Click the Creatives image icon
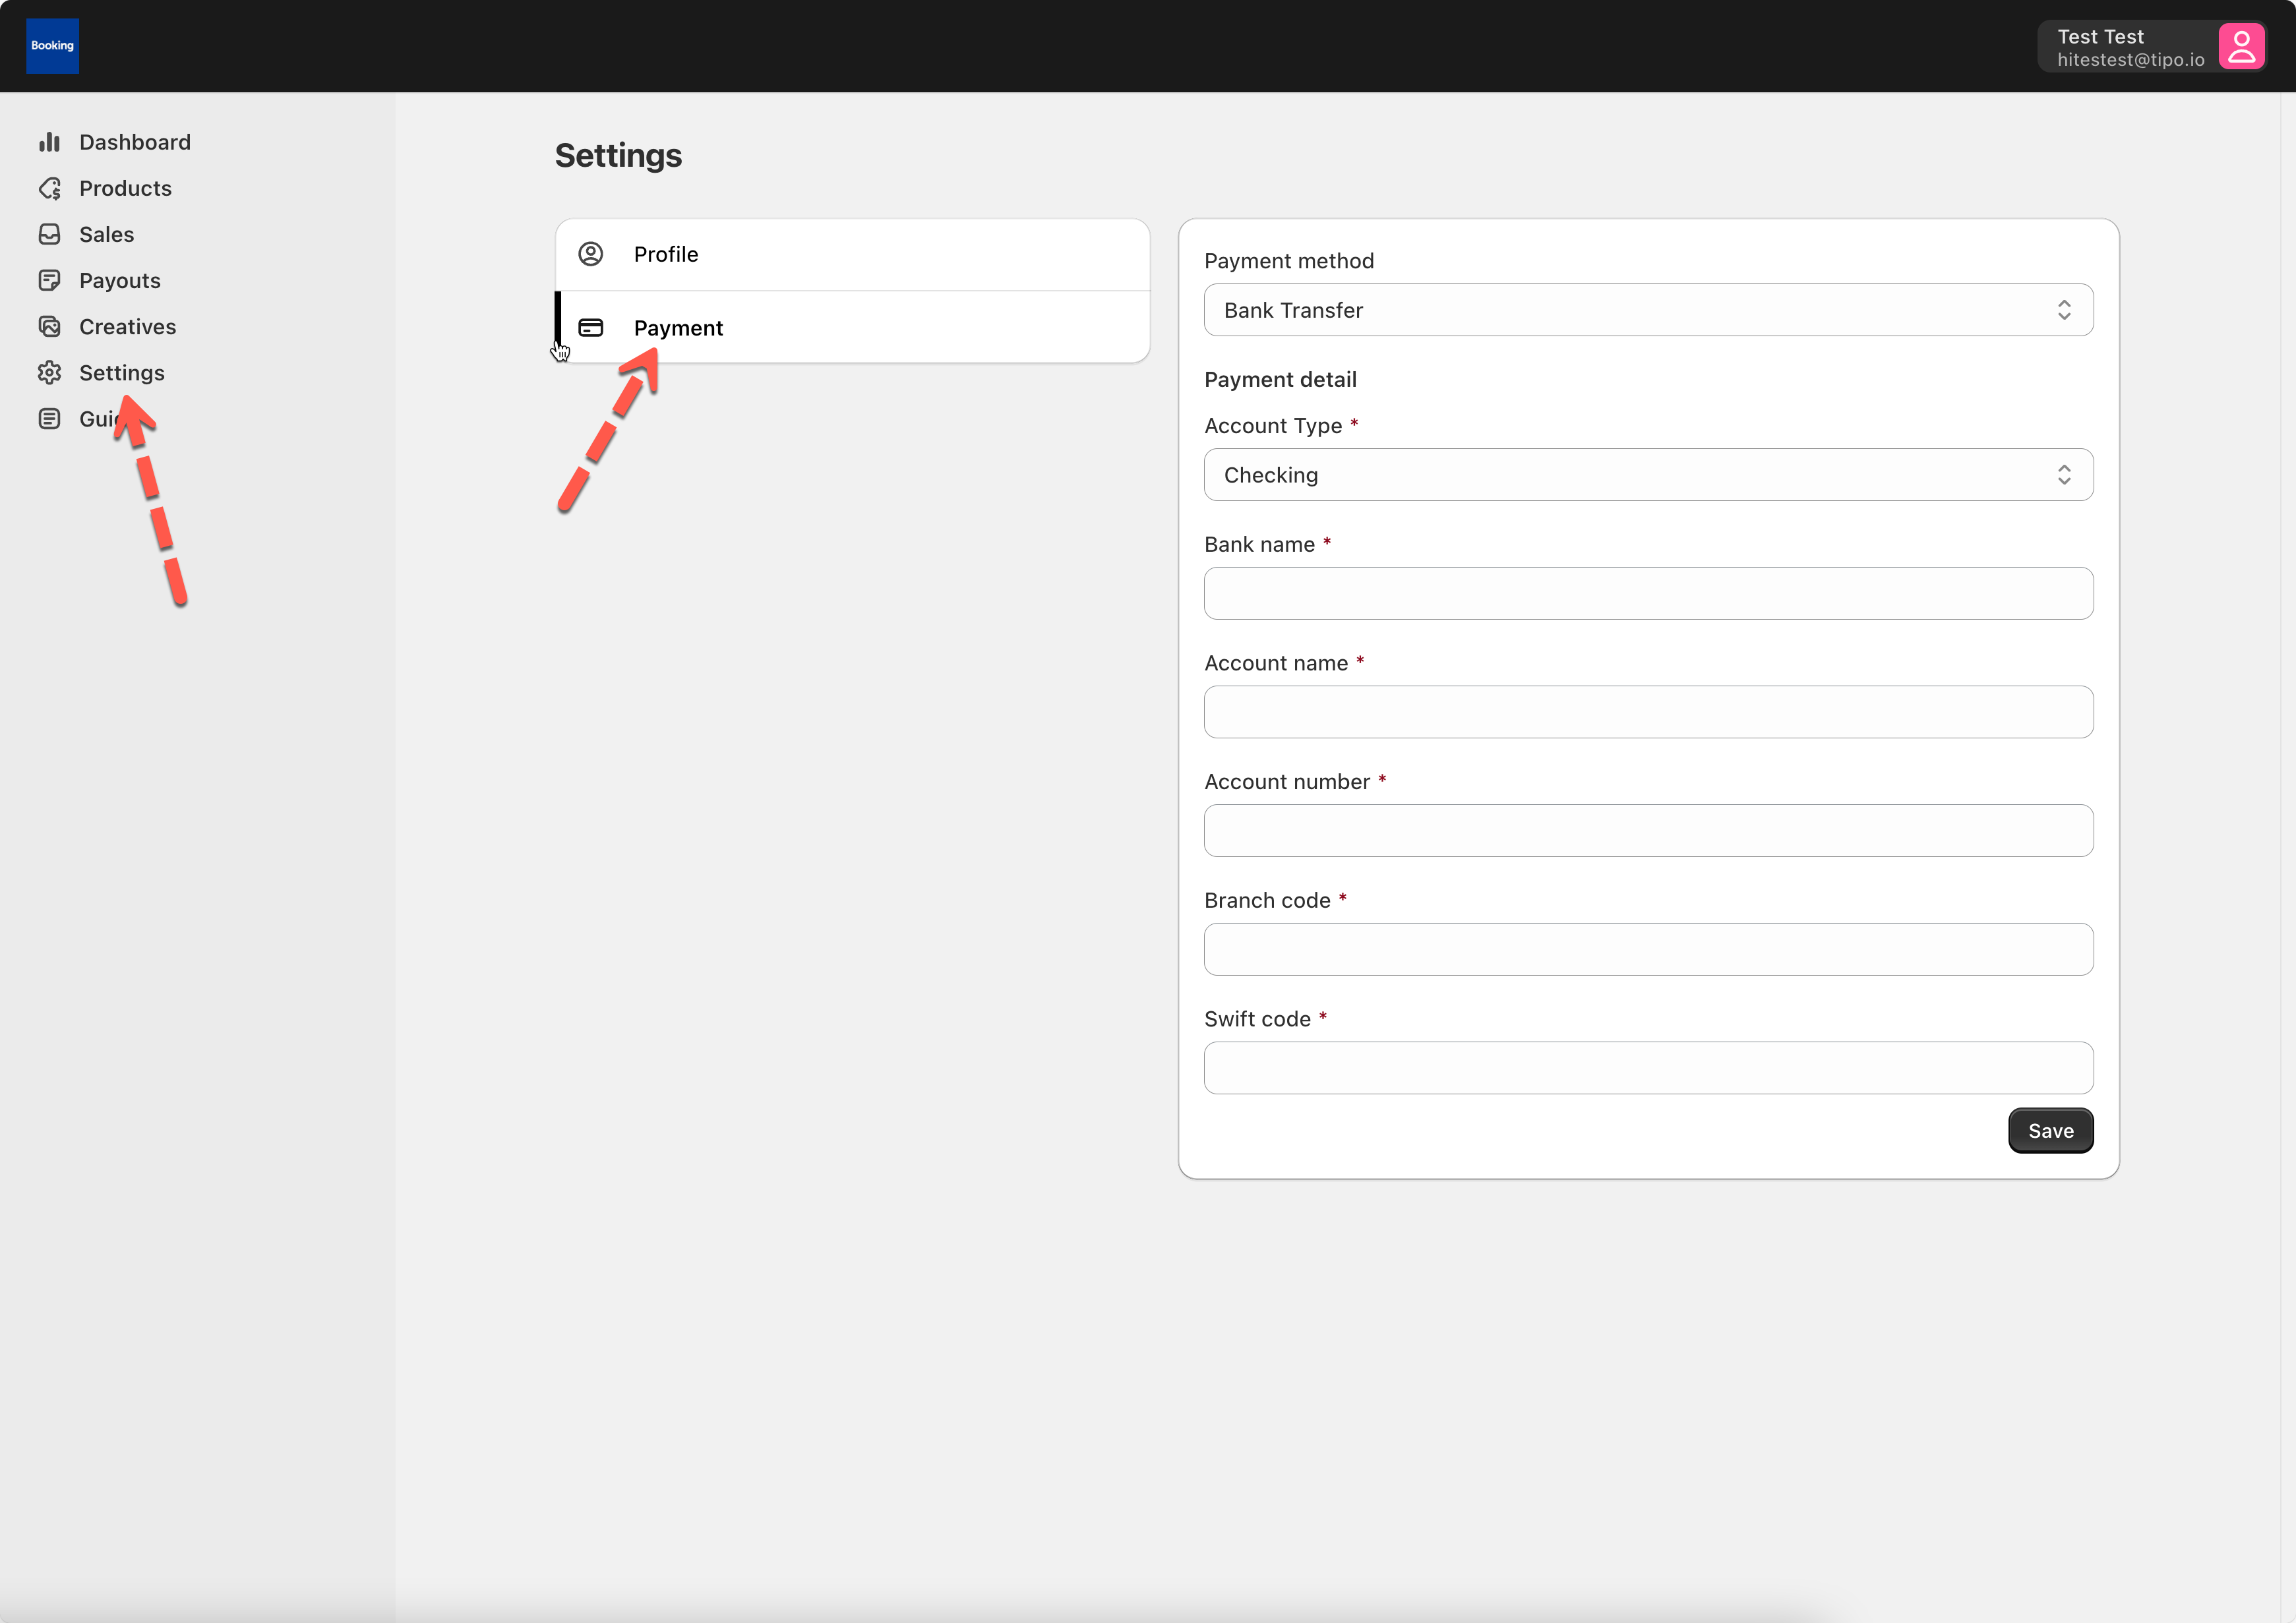Viewport: 2296px width, 1623px height. point(49,326)
